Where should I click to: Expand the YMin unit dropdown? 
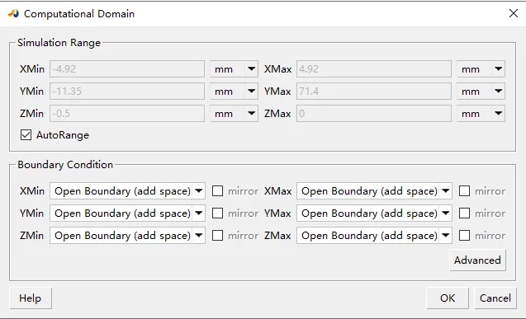pos(234,91)
